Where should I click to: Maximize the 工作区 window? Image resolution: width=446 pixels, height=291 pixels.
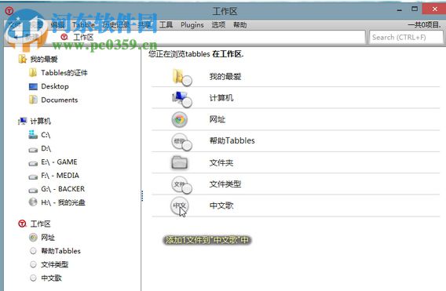pyautogui.click(x=415, y=9)
